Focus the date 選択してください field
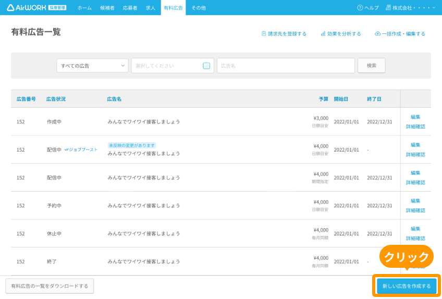This screenshot has height=299, width=442. click(173, 66)
